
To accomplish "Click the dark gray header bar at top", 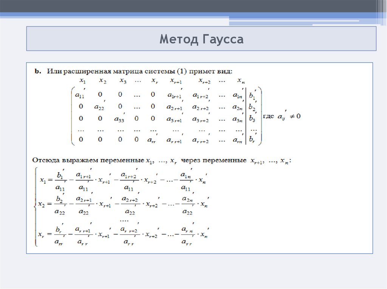I will [x=189, y=6].
